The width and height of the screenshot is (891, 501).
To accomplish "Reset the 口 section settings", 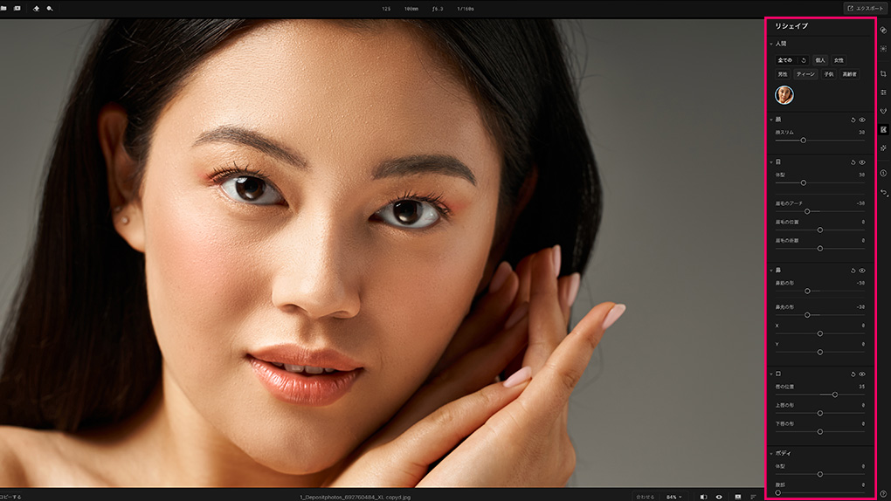I will coord(853,374).
